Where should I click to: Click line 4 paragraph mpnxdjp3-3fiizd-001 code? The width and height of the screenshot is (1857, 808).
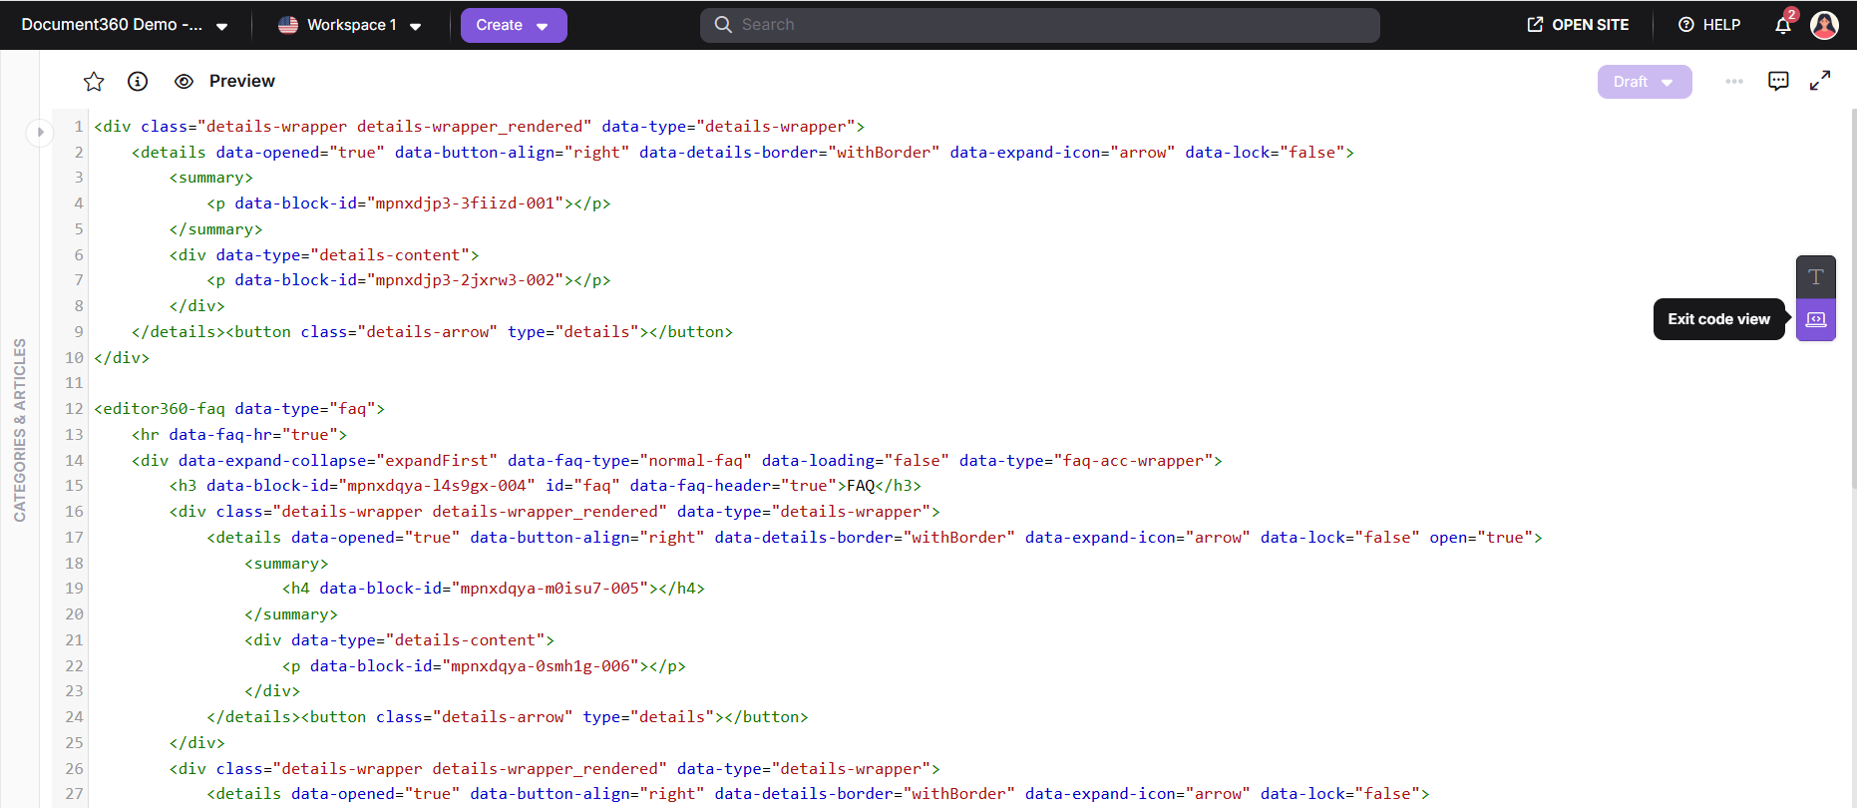409,203
